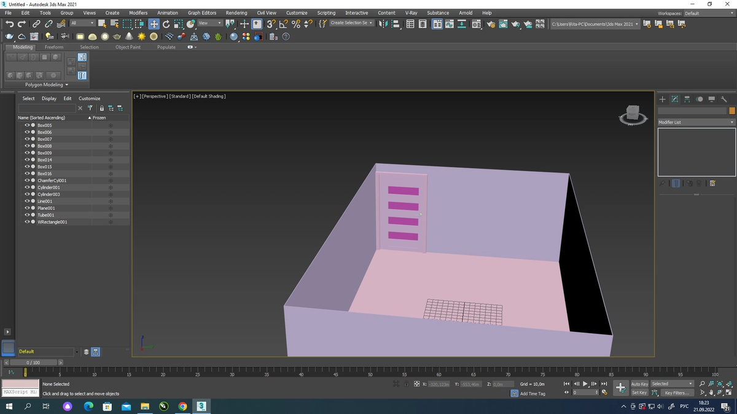Hide Plane001 using its eye icon
737x414 pixels.
27,208
